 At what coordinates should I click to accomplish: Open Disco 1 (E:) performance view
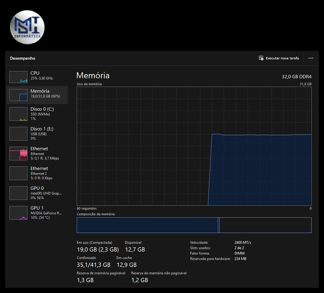[37, 134]
